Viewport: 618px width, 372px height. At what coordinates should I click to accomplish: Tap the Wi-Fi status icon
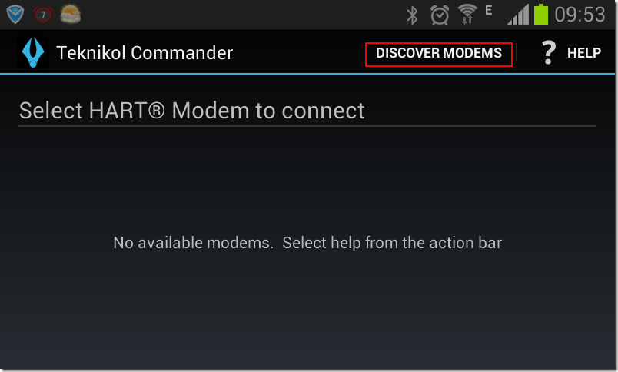click(x=467, y=14)
